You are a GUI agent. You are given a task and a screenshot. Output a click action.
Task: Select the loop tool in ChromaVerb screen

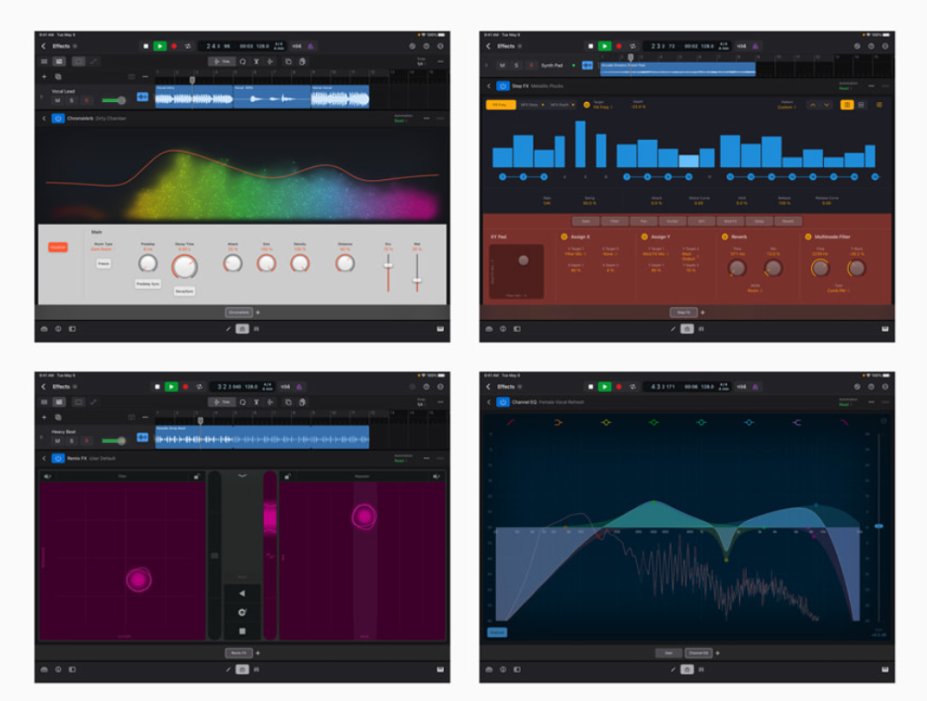242,62
